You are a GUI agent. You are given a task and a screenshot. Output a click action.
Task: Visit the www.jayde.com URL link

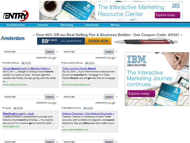tap(11, 126)
